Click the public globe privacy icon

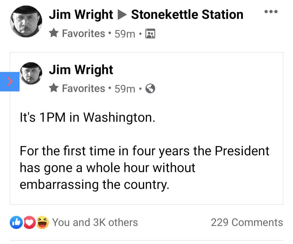pos(150,89)
